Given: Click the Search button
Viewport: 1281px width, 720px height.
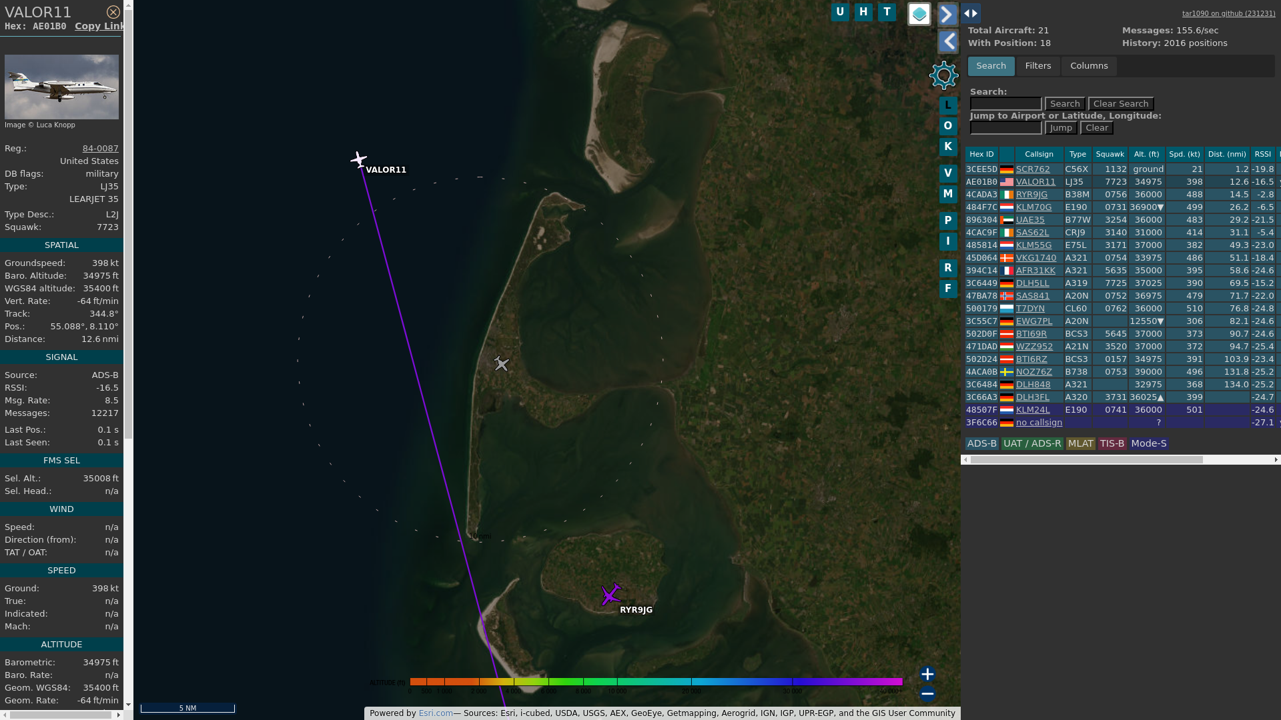Looking at the screenshot, I should pyautogui.click(x=1065, y=104).
